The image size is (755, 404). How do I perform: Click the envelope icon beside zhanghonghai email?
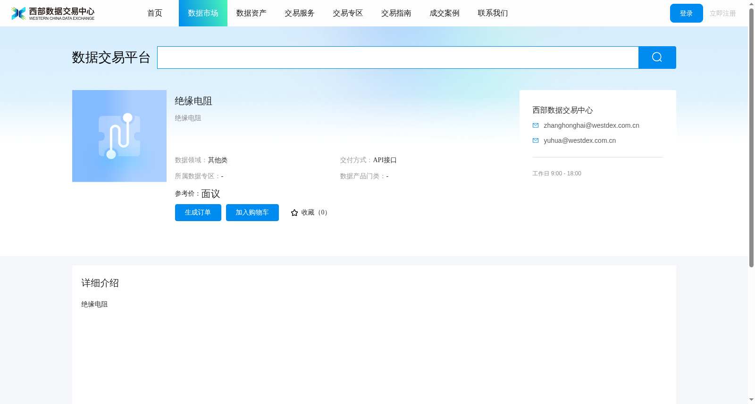tap(536, 125)
